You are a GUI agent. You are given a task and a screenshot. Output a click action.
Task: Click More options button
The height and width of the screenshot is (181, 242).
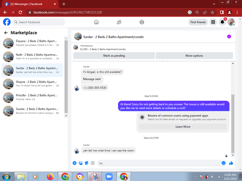point(194,56)
